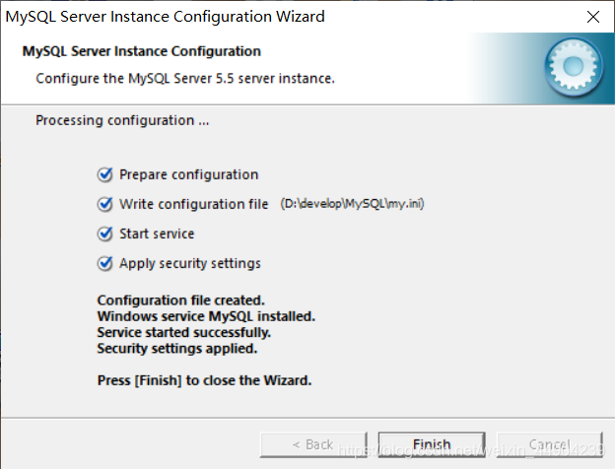Image resolution: width=615 pixels, height=469 pixels.
Task: Click 'Security settings applied.' message
Action: point(177,349)
